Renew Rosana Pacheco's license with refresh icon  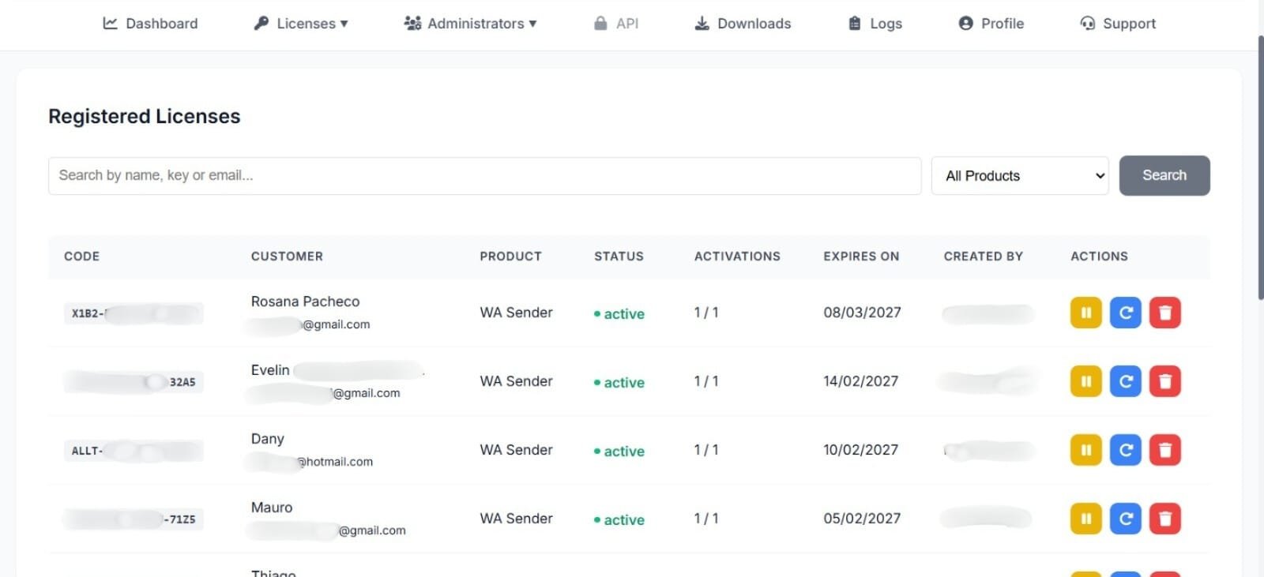1126,313
